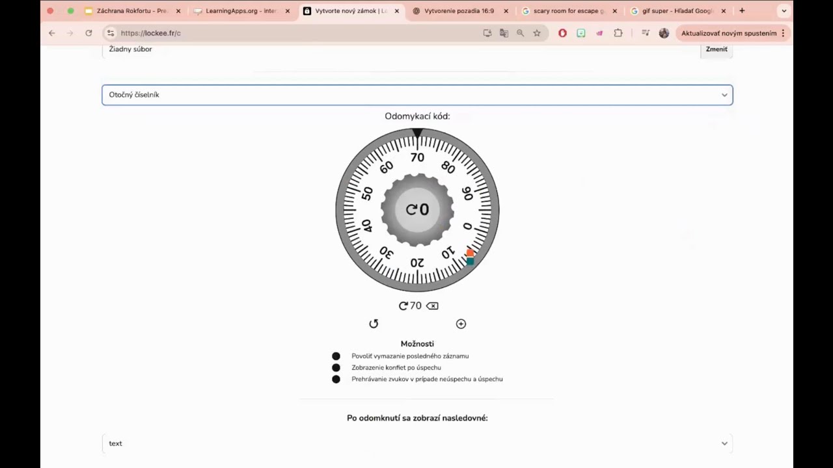Screen dimensions: 833x468
Task: Open the Extensions puzzle icon
Action: [x=618, y=33]
